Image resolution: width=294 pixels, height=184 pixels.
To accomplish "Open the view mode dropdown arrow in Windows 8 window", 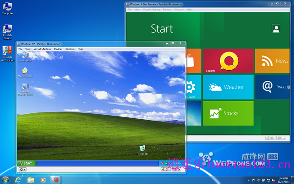I will tap(284, 138).
